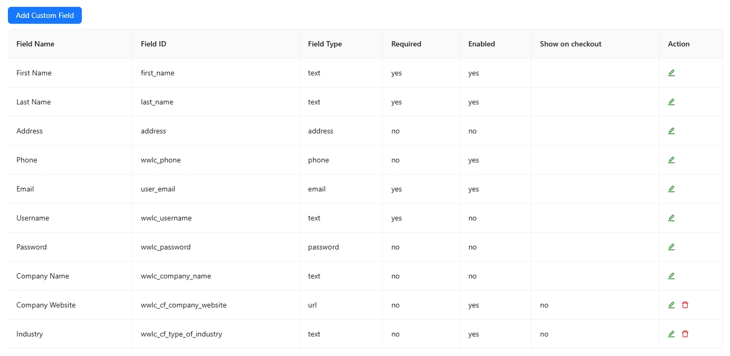Image resolution: width=730 pixels, height=356 pixels.
Task: Click the Field Name column header
Action: point(35,44)
